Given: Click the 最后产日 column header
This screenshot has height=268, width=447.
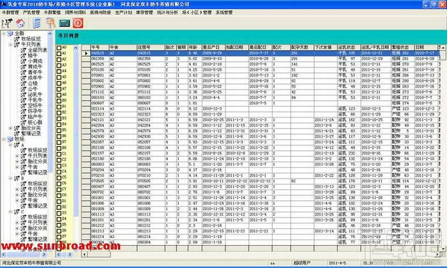Looking at the screenshot, I should [213, 47].
